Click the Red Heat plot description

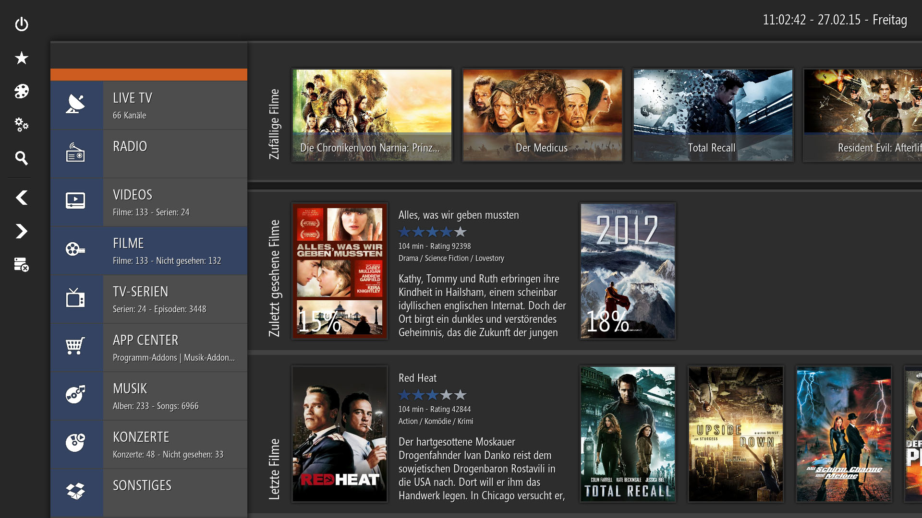pyautogui.click(x=482, y=469)
